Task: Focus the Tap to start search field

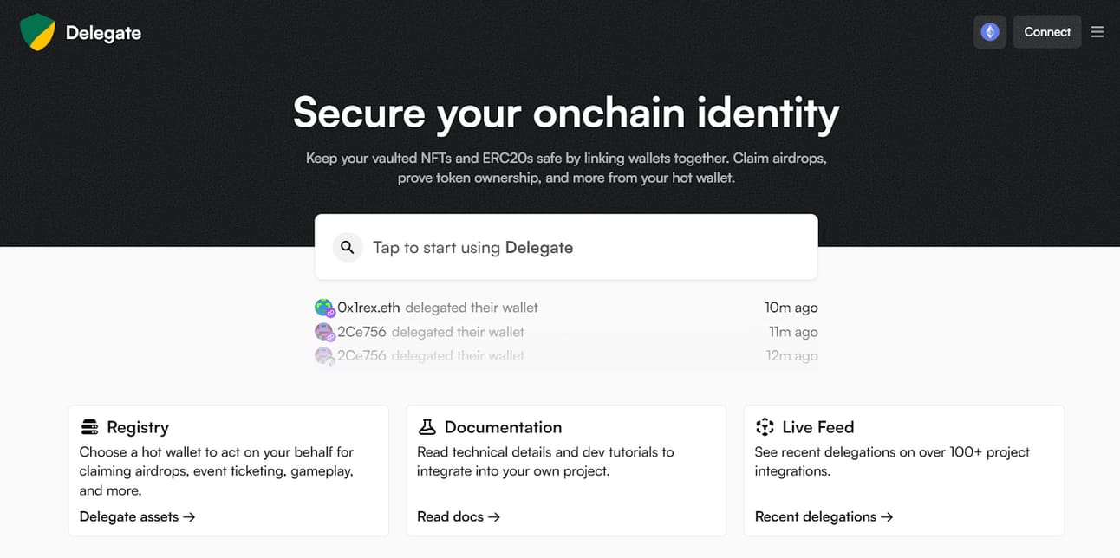Action: pos(566,247)
